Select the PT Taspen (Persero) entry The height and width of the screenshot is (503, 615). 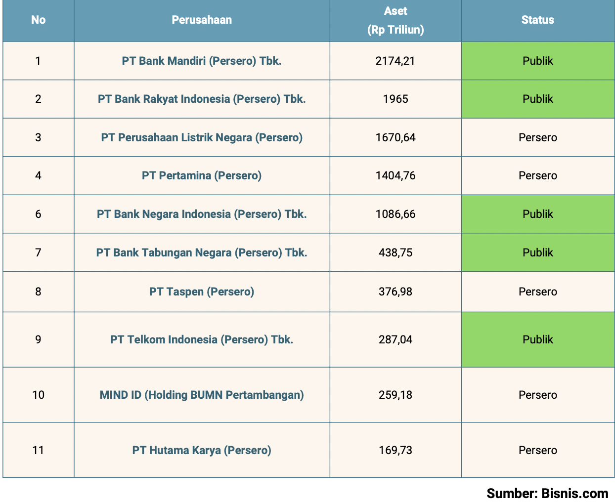point(202,292)
